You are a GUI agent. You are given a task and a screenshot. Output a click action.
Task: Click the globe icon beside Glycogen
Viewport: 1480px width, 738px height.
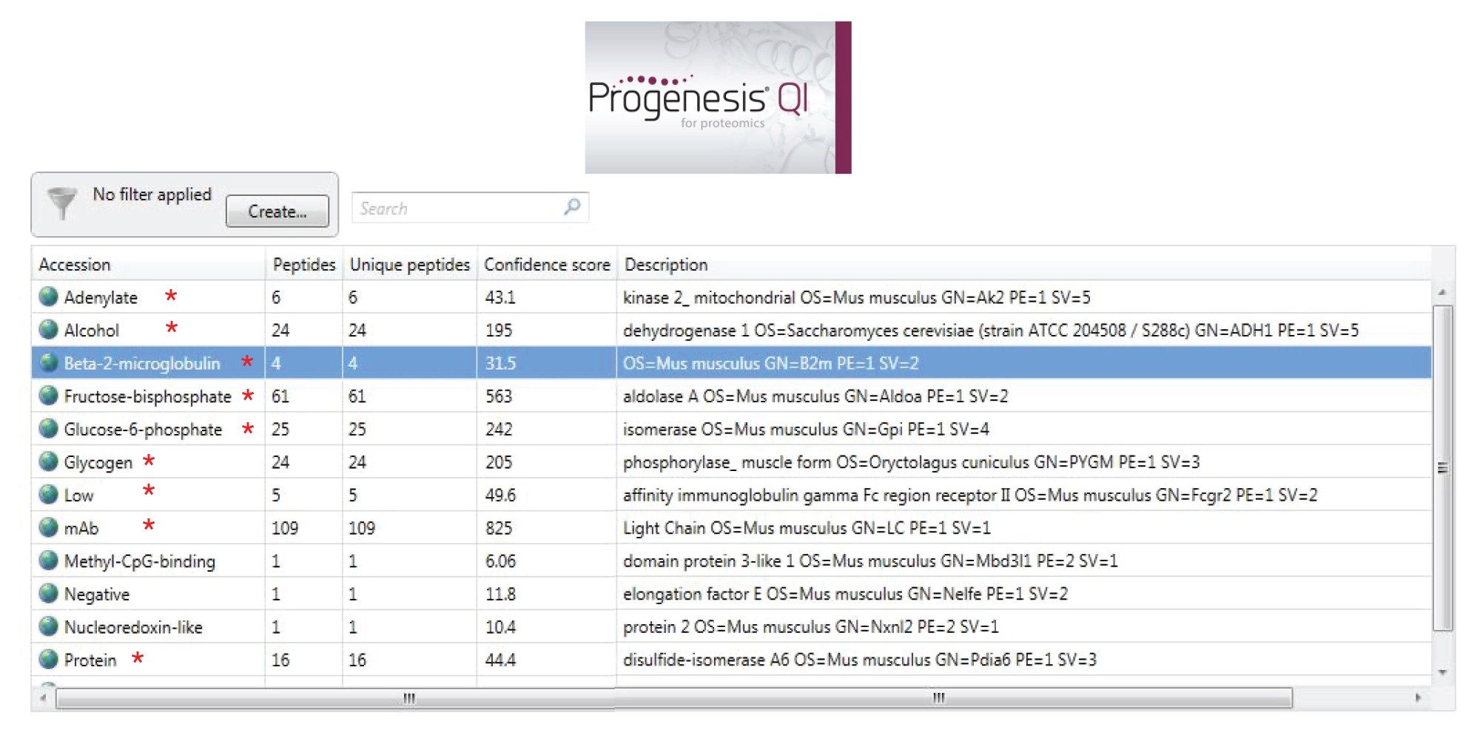[49, 461]
